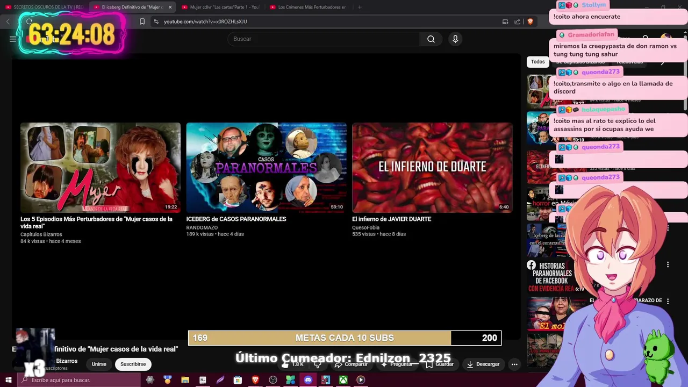Click the Unirse membership button
Screen dimensions: 688x387
pyautogui.click(x=99, y=364)
